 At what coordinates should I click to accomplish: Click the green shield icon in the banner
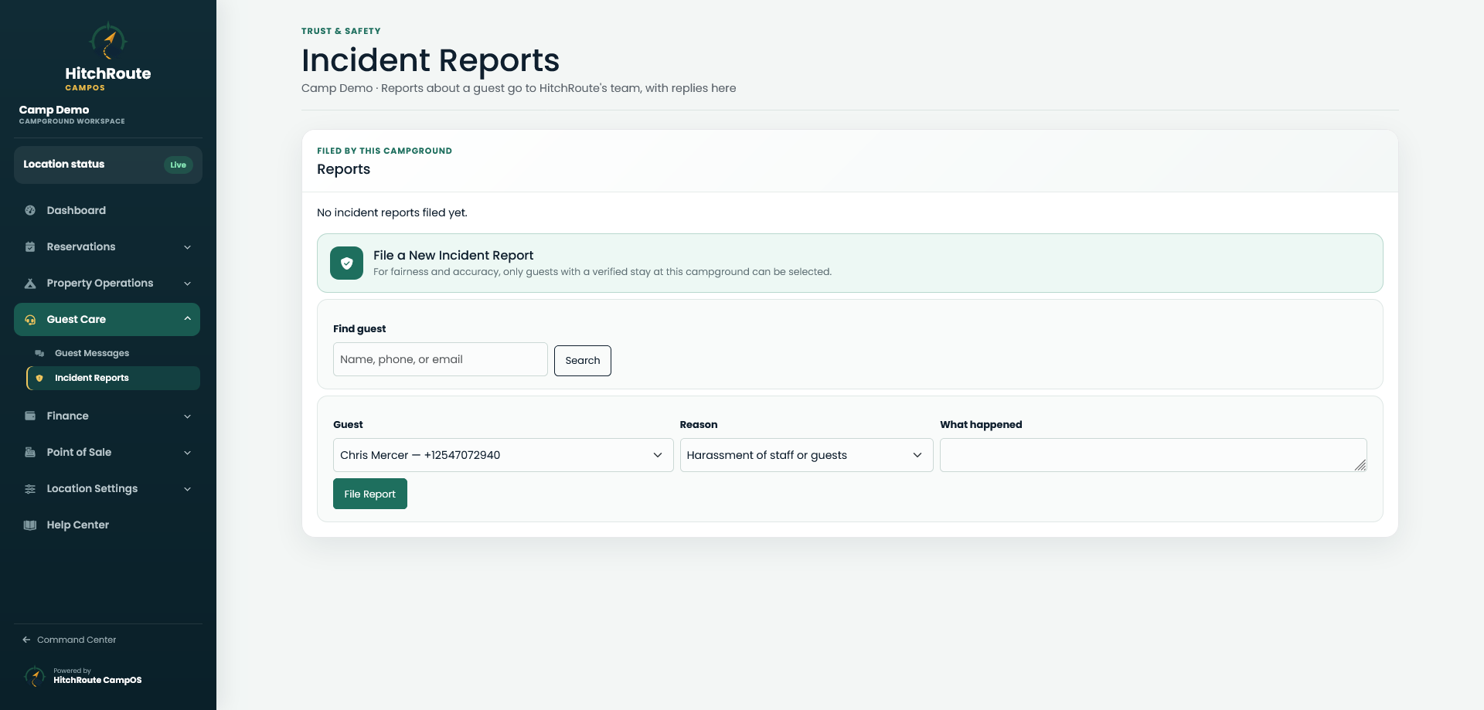click(x=346, y=263)
